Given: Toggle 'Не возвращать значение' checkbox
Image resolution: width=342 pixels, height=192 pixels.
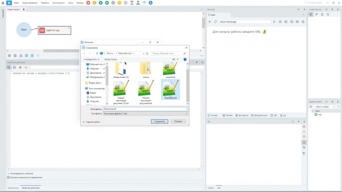Looking at the screenshot, I should tap(8, 174).
